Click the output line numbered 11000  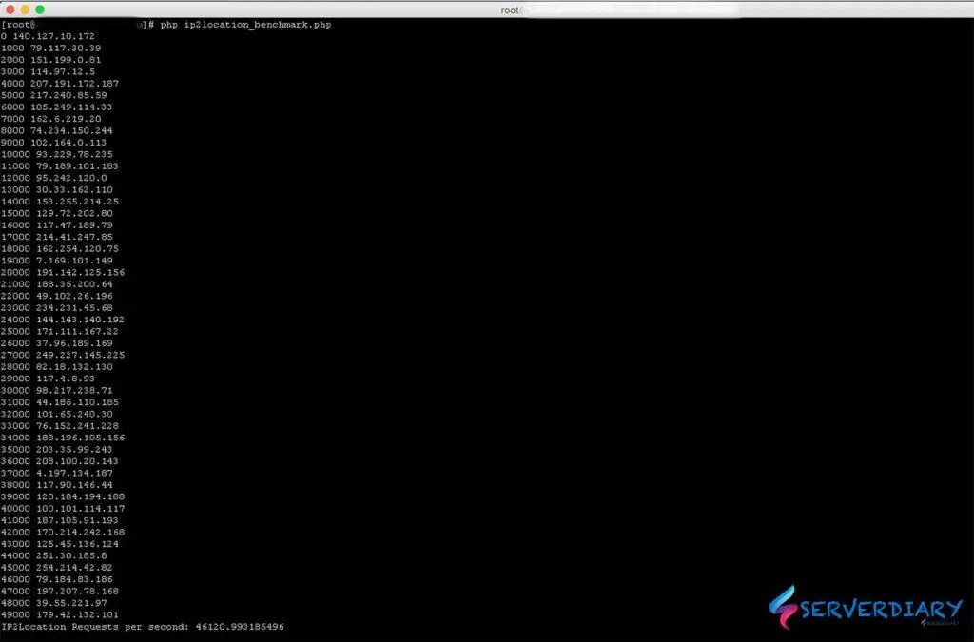tap(60, 166)
